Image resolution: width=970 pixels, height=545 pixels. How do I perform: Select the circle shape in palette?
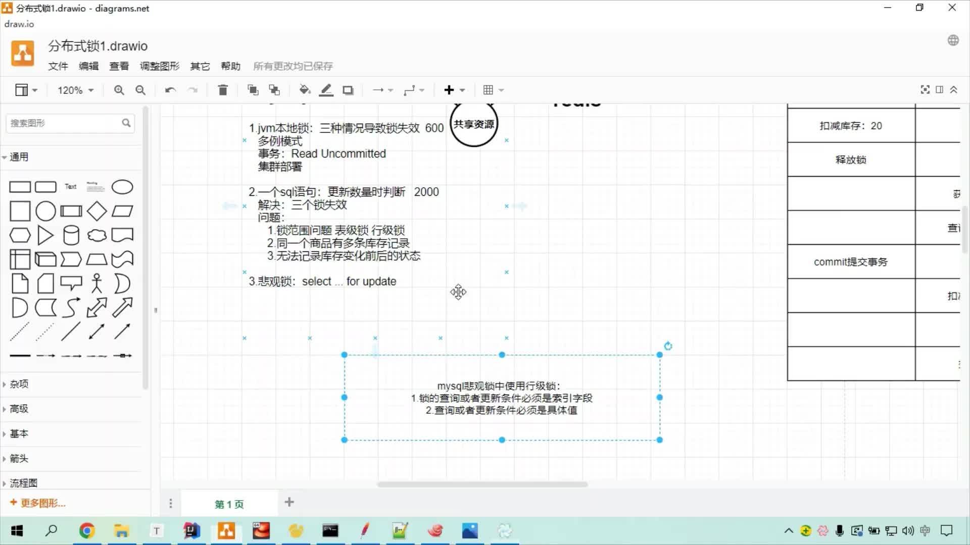[45, 211]
